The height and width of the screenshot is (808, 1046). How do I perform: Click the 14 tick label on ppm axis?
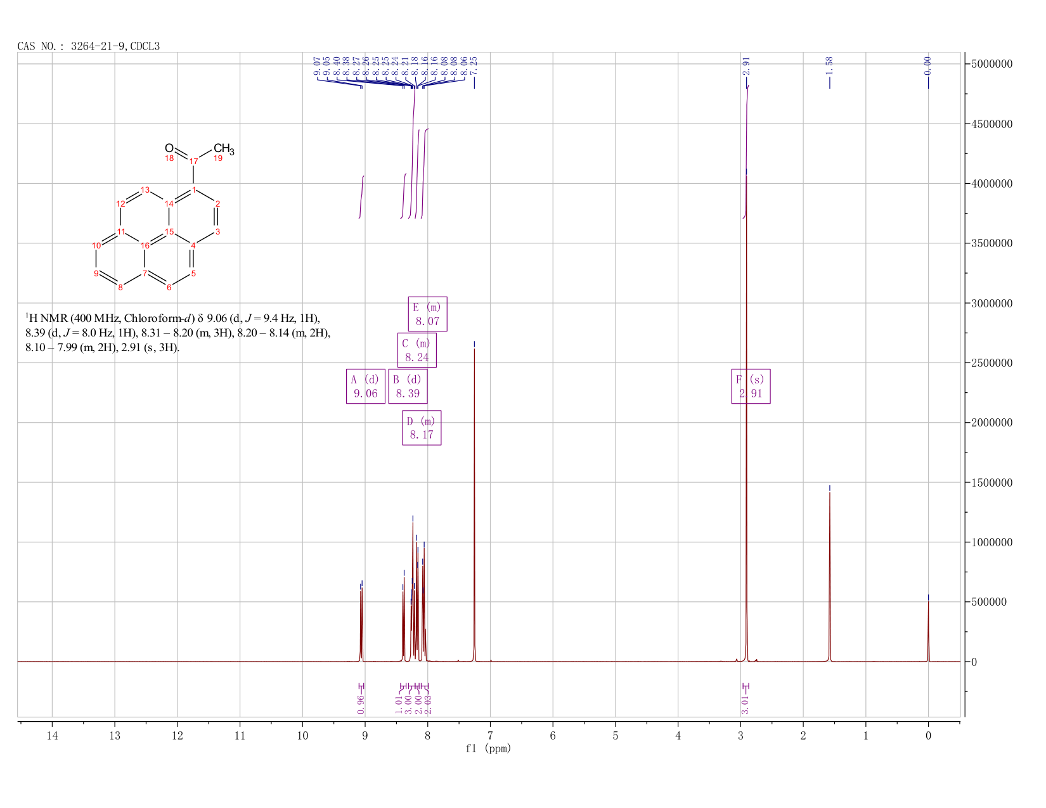tap(52, 735)
